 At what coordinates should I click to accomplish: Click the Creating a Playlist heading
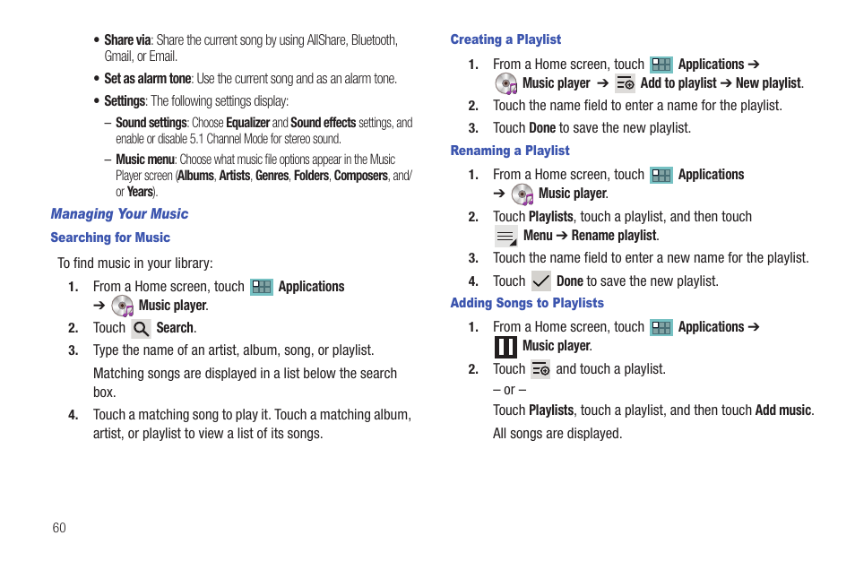[x=505, y=39]
